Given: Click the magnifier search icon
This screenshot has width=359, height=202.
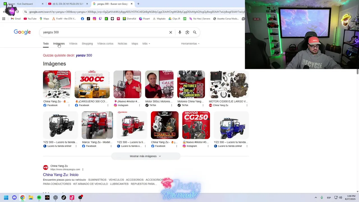Looking at the screenshot, I should click(195, 32).
